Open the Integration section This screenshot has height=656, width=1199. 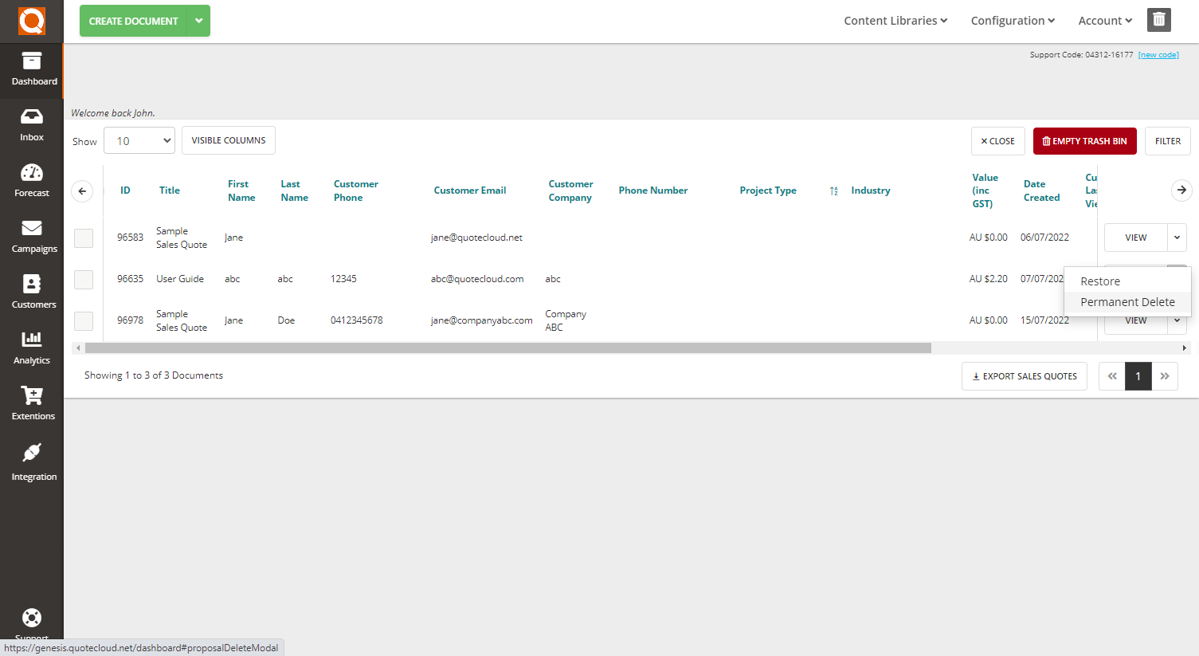click(x=32, y=462)
